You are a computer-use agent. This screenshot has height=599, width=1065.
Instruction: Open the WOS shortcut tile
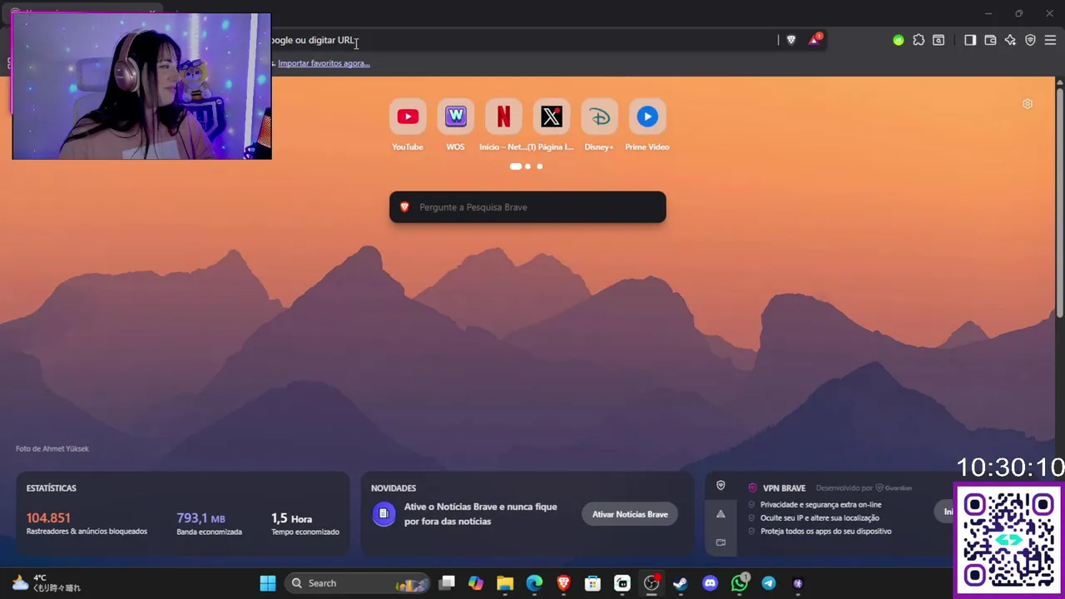455,117
